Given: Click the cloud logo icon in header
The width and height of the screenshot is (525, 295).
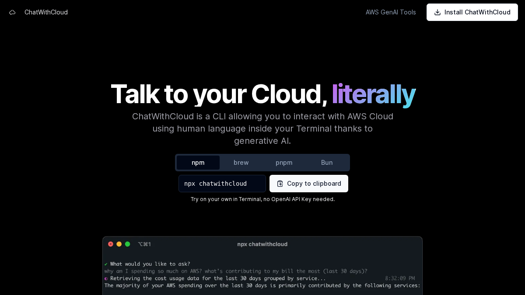Looking at the screenshot, I should 12,12.
